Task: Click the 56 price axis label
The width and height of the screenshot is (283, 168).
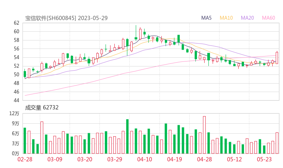Action: 16,48
